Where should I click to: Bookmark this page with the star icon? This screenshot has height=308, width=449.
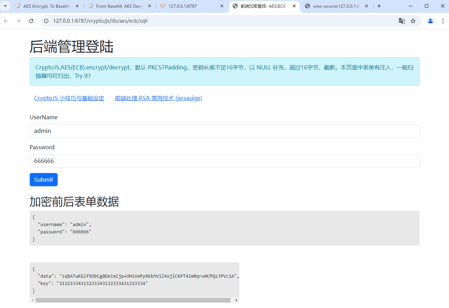point(413,21)
